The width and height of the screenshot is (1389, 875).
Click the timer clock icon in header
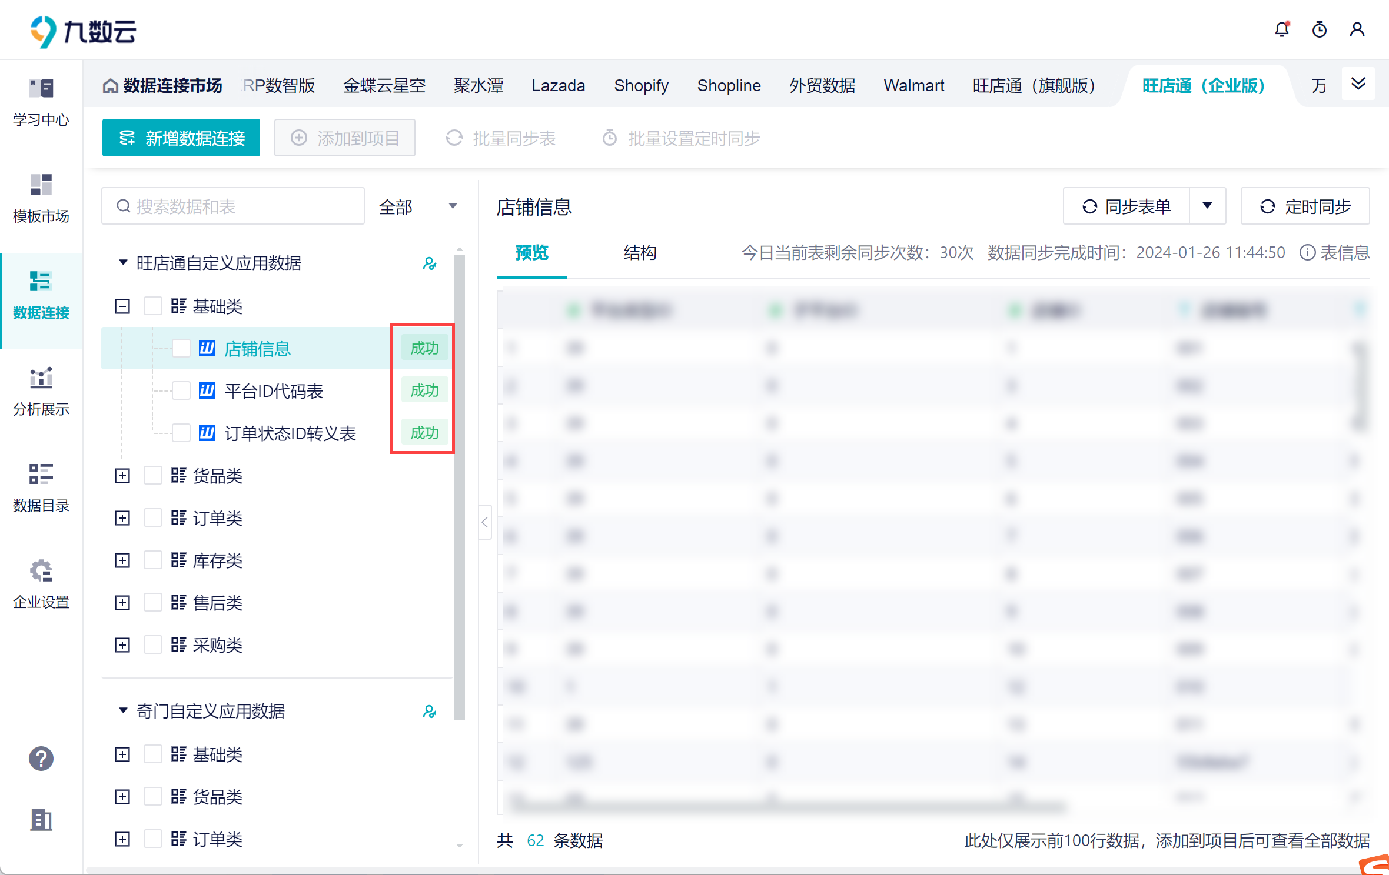[x=1320, y=29]
